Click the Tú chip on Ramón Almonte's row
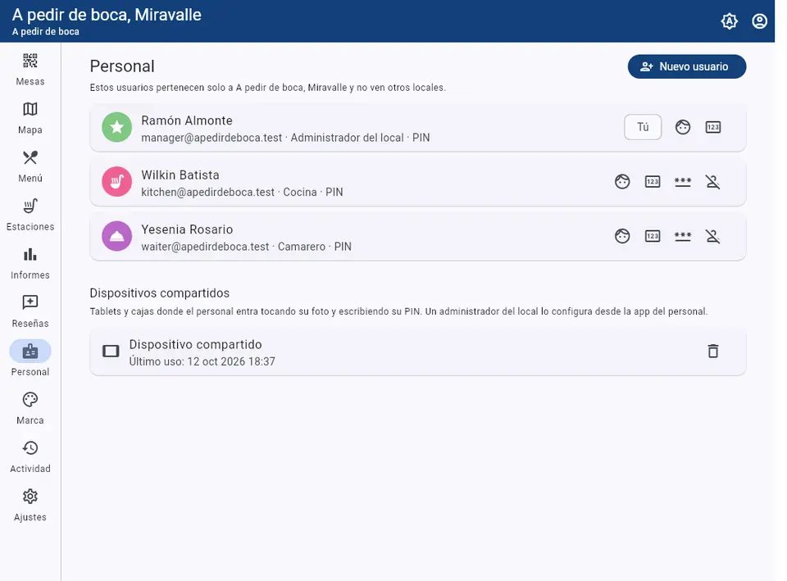787x581 pixels. coord(643,127)
